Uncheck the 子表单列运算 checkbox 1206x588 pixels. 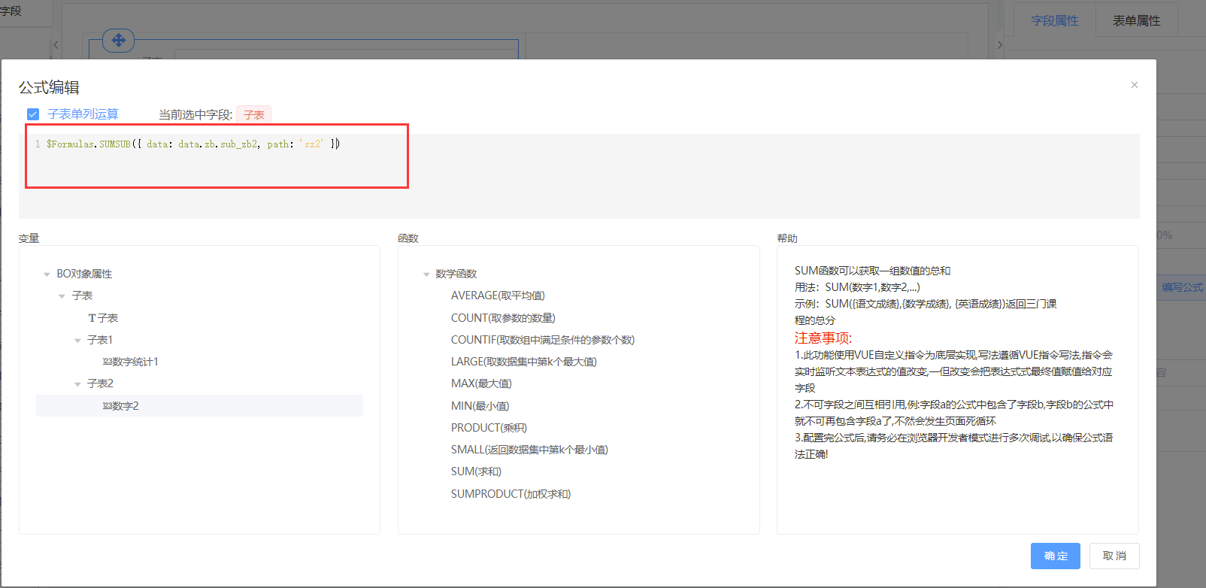(33, 114)
